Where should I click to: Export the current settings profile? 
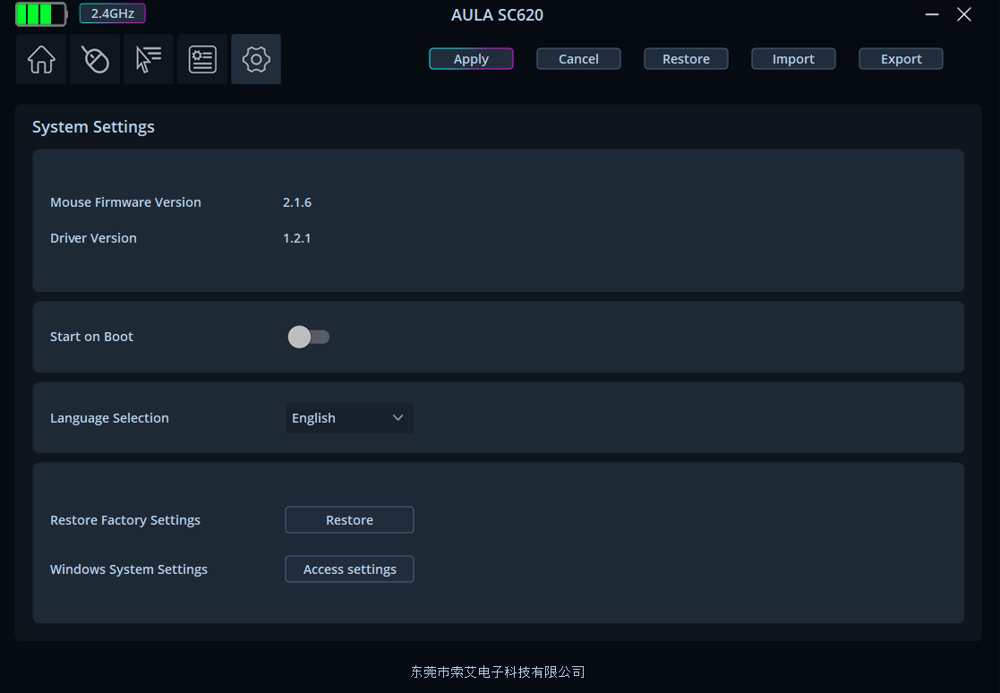point(902,59)
